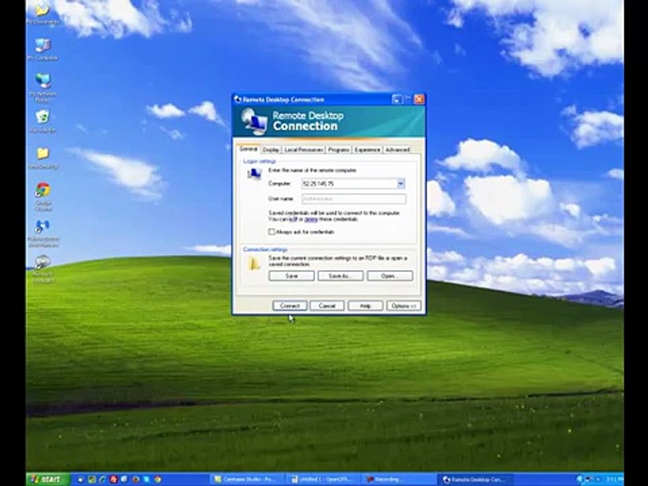
Task: Click the Save As button
Action: [x=340, y=275]
